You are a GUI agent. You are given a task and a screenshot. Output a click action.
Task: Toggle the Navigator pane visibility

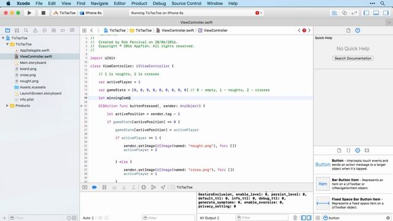[x=366, y=13]
